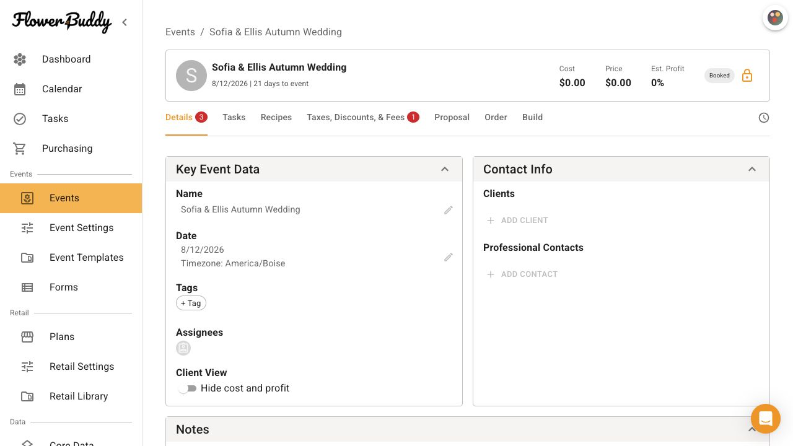Open Retail Library in sidebar

coord(71,396)
